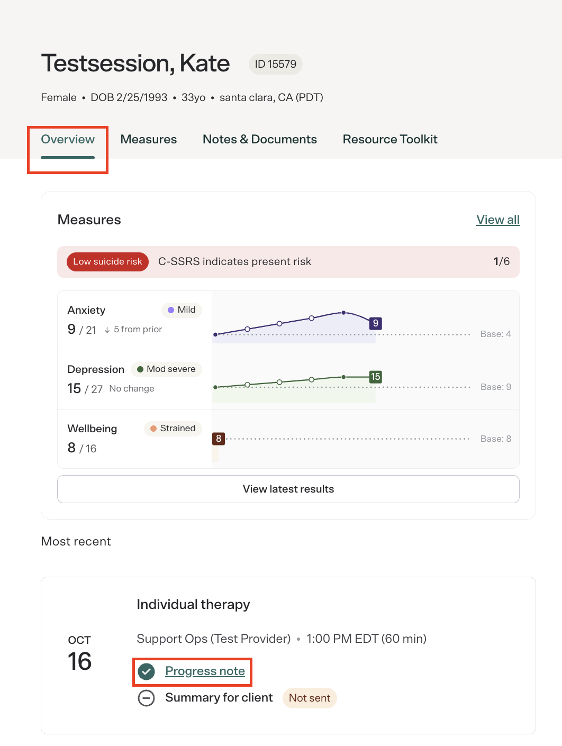Click 'C-SSRS indicates present risk' text
562x746 pixels.
click(x=234, y=262)
